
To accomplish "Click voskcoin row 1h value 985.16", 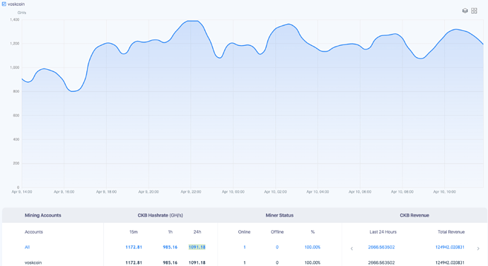I will click(170, 262).
